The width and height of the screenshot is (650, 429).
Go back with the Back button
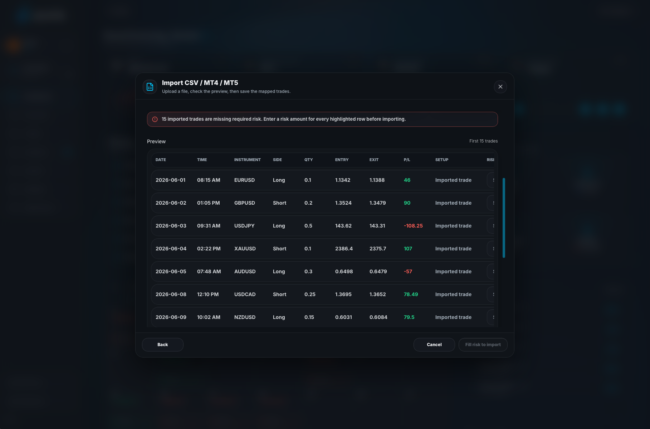tap(163, 345)
